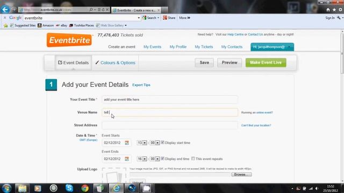This screenshot has height=193, width=344.
Task: Click the GMT (Europe) timezone link
Action: click(x=88, y=140)
